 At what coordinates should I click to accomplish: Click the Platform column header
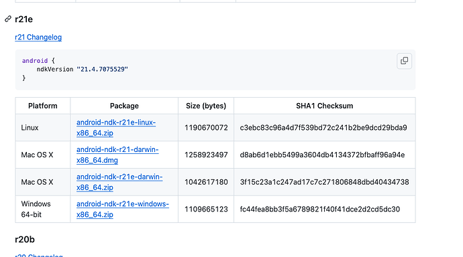pyautogui.click(x=43, y=106)
